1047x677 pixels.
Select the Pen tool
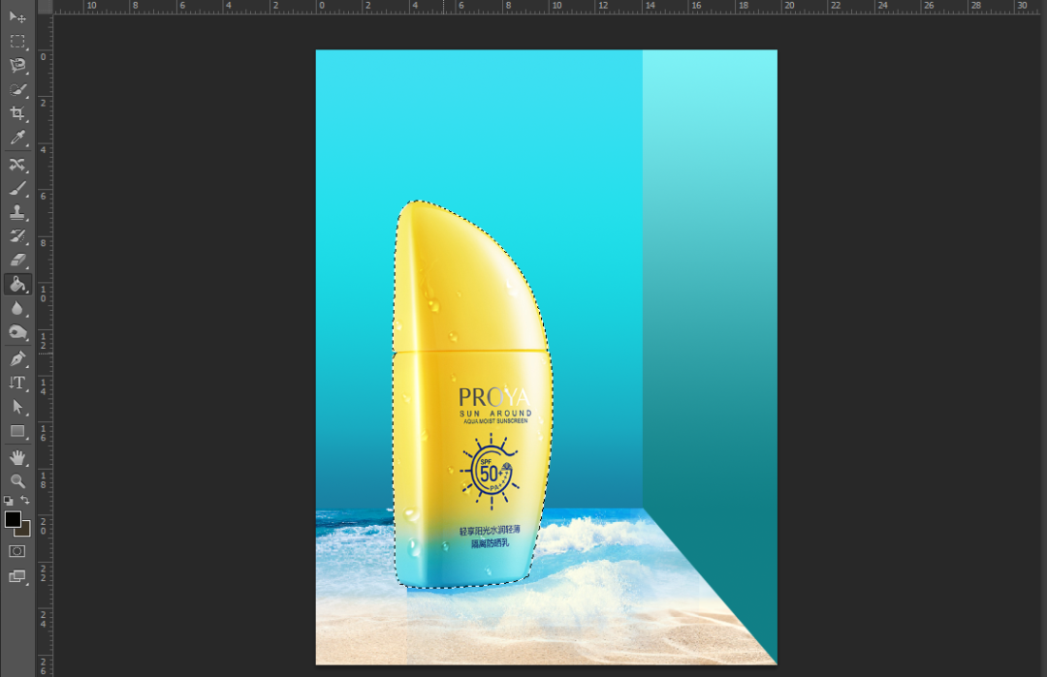pos(17,359)
